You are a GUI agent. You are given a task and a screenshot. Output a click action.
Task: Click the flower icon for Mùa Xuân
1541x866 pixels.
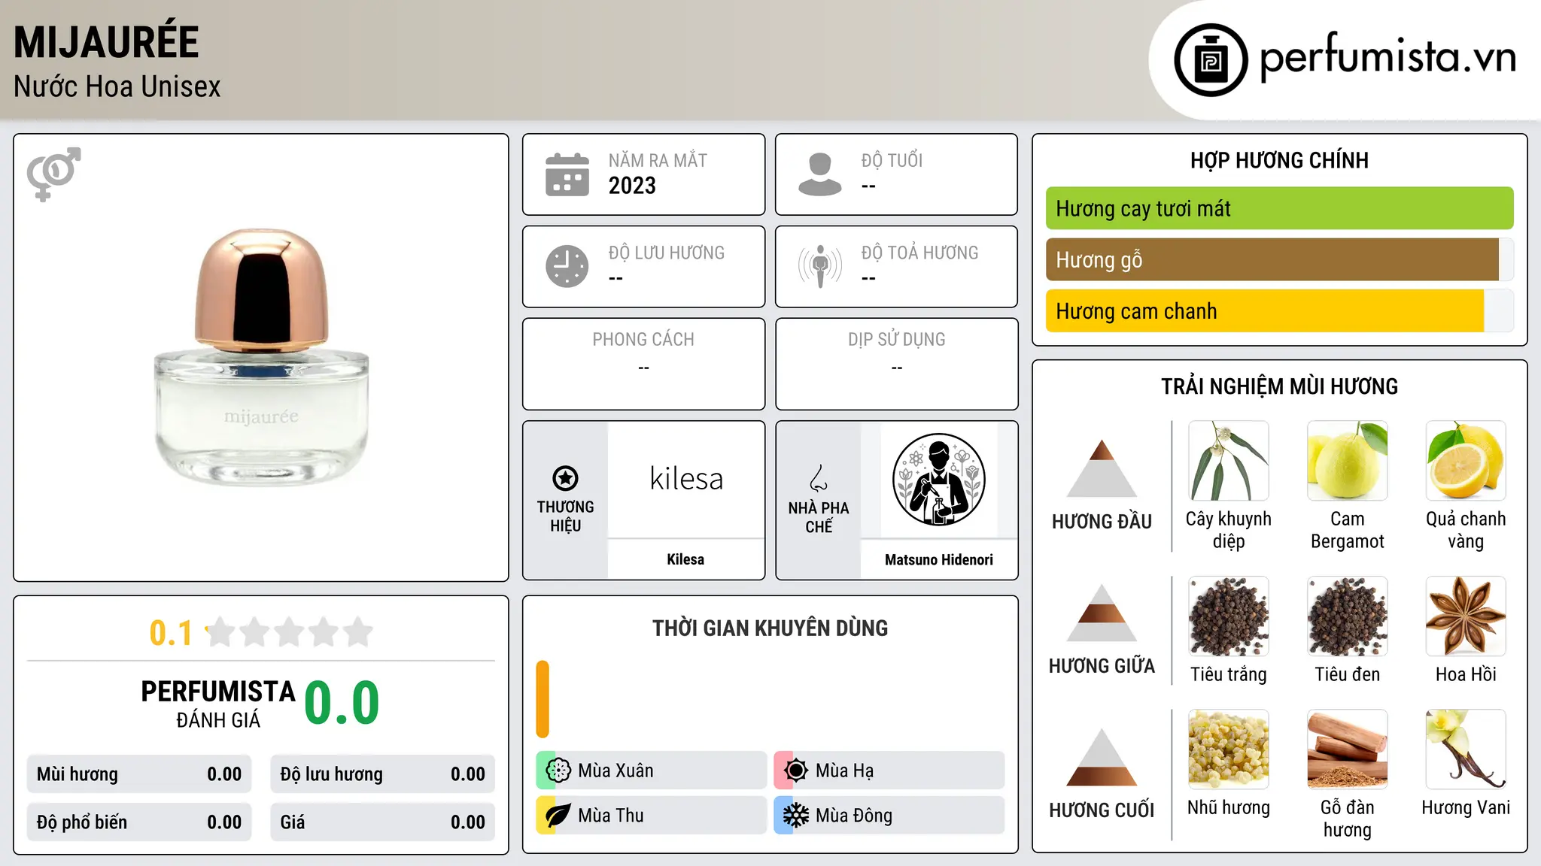coord(558,771)
